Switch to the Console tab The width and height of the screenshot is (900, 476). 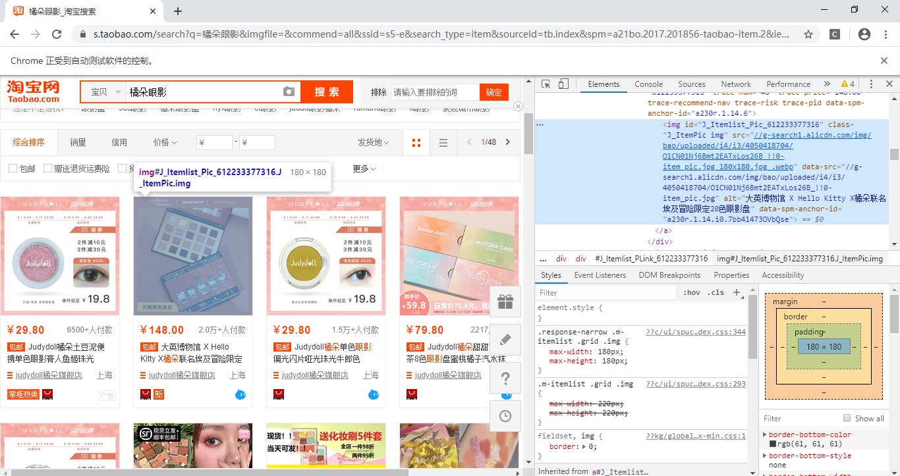pyautogui.click(x=649, y=84)
